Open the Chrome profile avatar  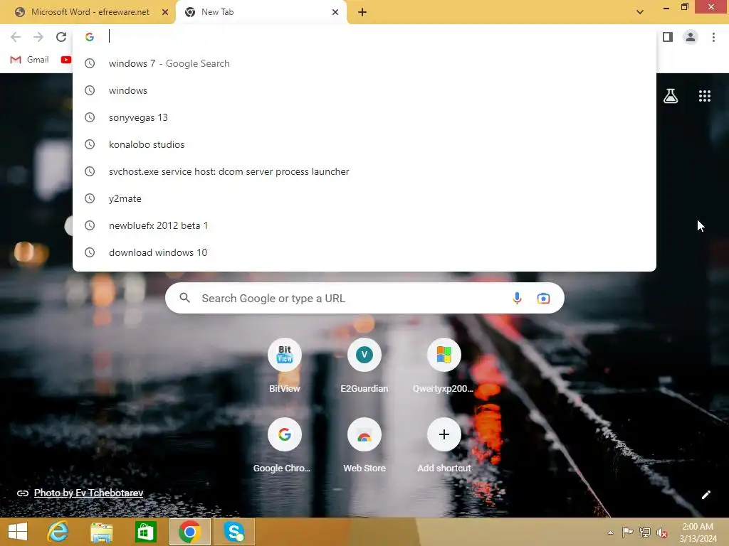point(691,37)
